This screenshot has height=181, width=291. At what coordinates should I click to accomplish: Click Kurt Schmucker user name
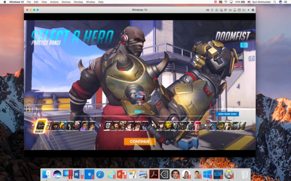tap(261, 2)
